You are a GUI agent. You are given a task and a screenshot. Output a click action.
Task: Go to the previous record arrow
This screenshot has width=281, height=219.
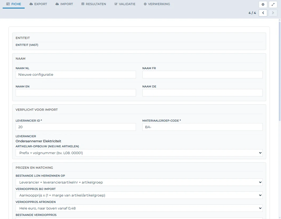[263, 13]
